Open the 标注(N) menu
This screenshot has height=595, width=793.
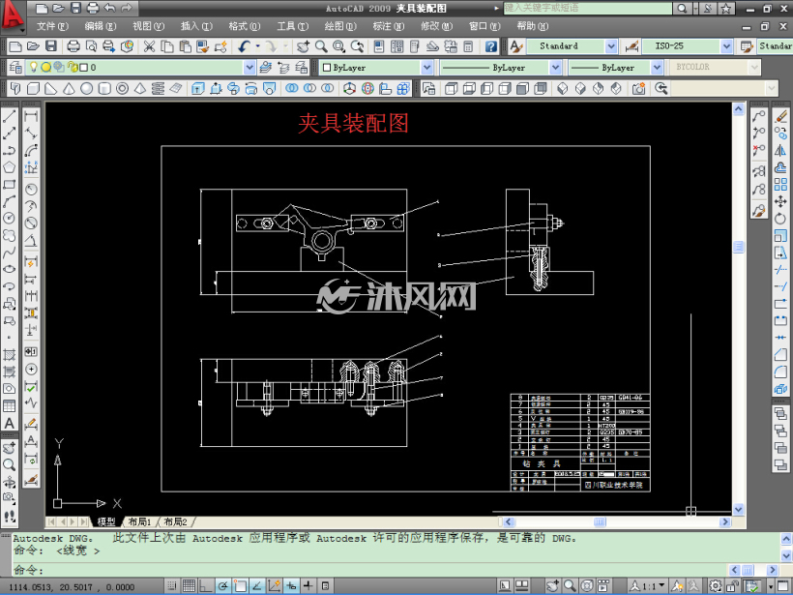point(389,26)
